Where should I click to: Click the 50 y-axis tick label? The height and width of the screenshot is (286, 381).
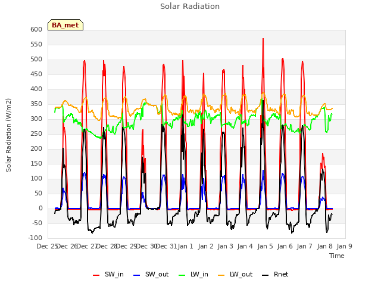38,193
